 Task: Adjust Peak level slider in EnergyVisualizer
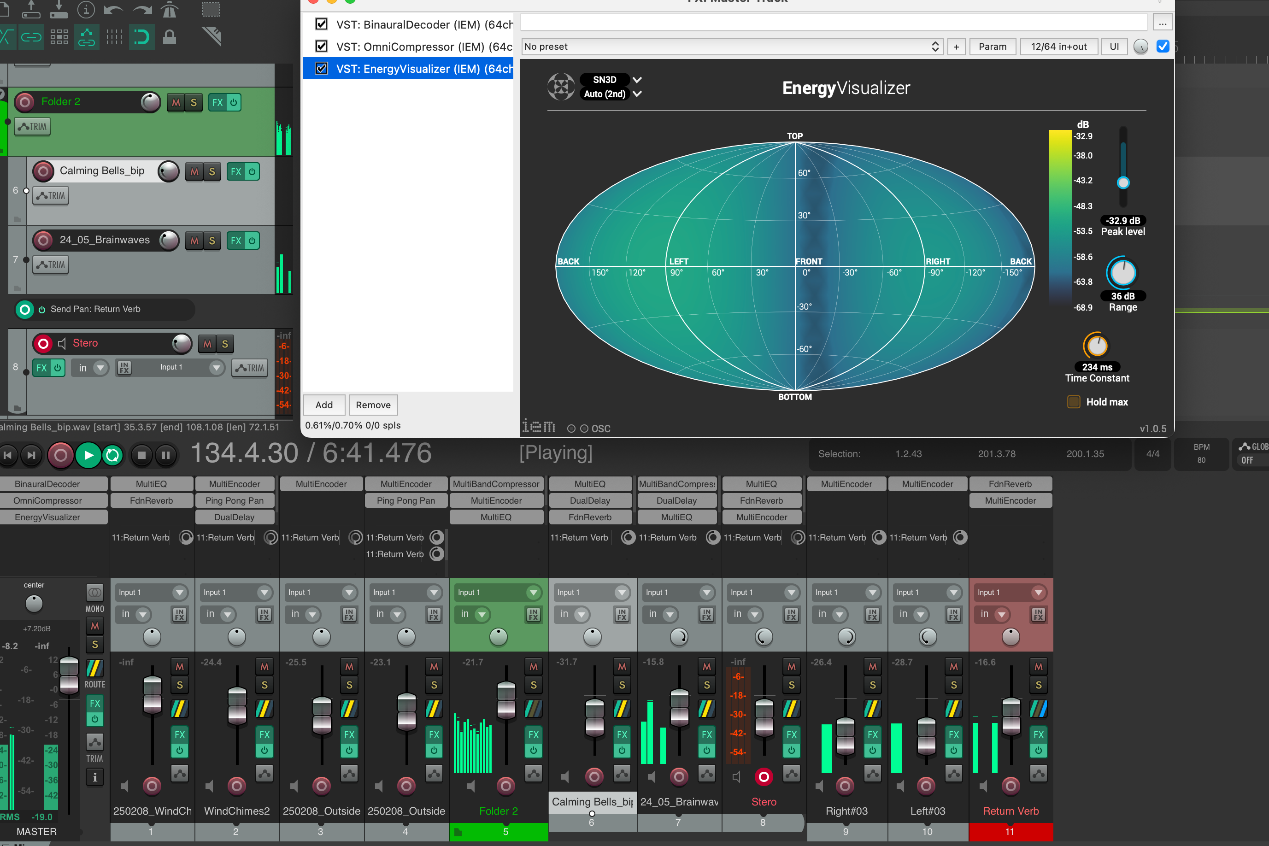pos(1123,182)
